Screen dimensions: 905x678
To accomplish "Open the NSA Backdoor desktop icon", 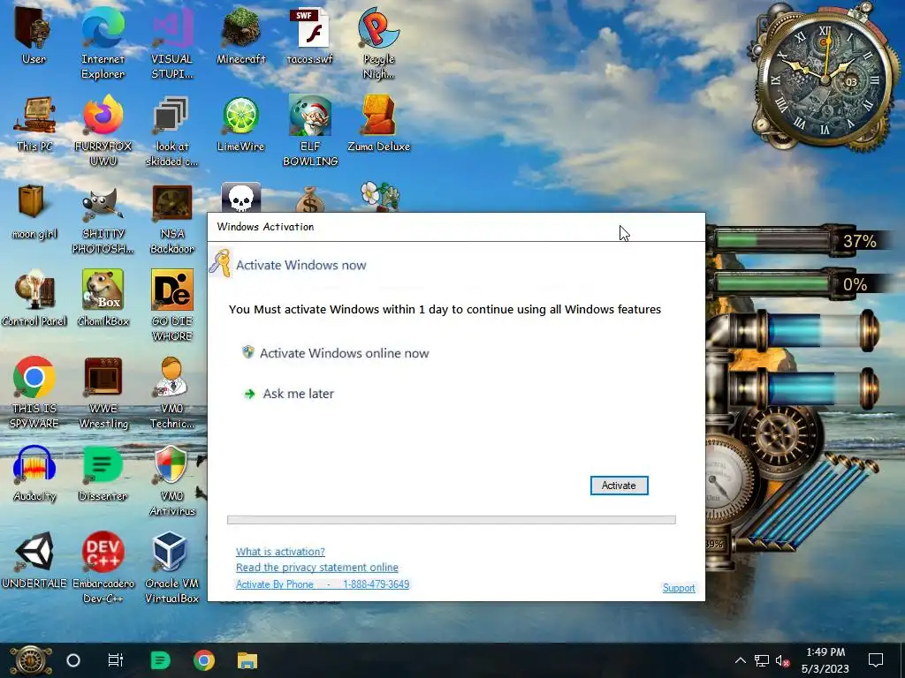I will [172, 218].
